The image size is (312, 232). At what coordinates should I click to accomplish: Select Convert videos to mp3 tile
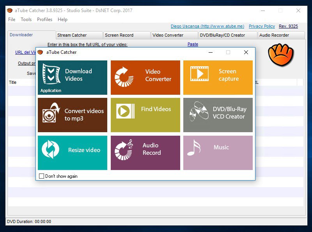click(73, 115)
